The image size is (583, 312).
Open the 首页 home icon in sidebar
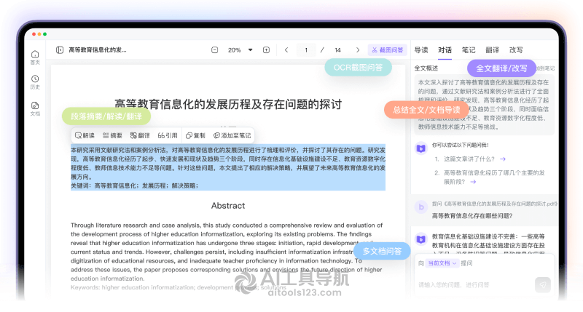pos(35,57)
